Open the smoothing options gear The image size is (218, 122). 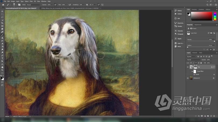[x=87, y=5]
